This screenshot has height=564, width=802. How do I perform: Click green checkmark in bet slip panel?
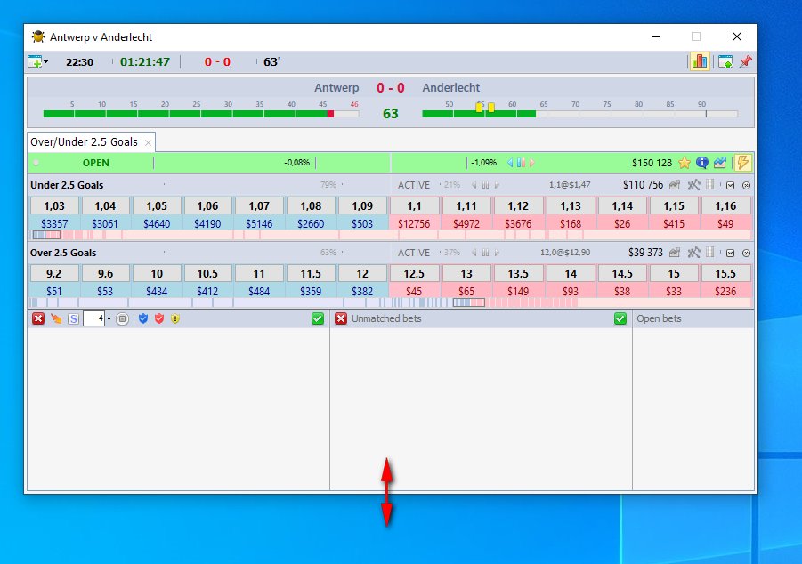[x=318, y=318]
